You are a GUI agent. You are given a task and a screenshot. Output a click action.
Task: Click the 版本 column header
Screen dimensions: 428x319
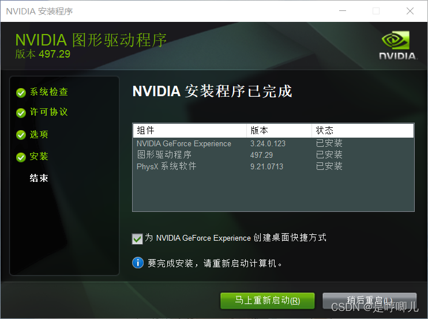click(x=279, y=131)
